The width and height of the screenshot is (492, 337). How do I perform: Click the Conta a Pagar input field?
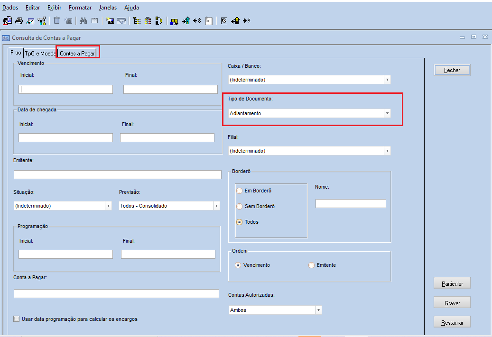click(x=116, y=294)
